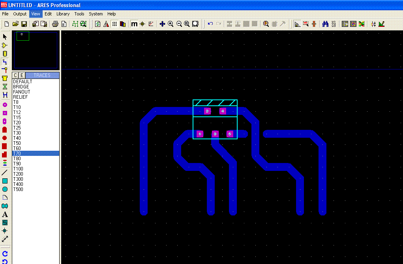This screenshot has height=264, width=403.
Task: Click the Undo arrow icon
Action: coord(210,24)
